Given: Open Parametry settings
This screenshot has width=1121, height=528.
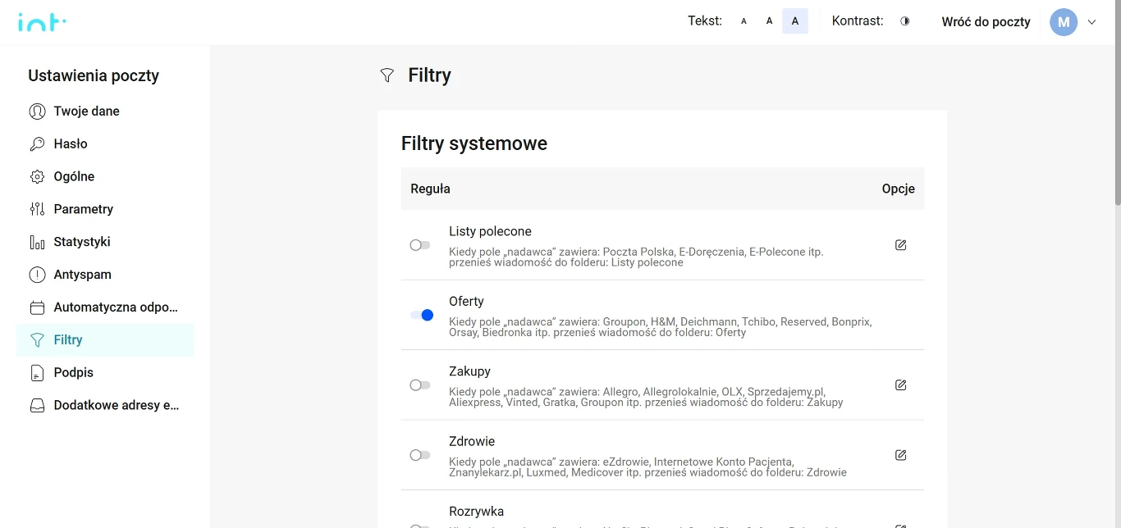Looking at the screenshot, I should pyautogui.click(x=105, y=209).
